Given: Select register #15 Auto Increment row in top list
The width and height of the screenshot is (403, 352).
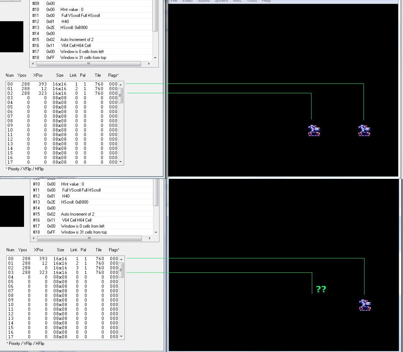Looking at the screenshot, I should click(x=91, y=40).
